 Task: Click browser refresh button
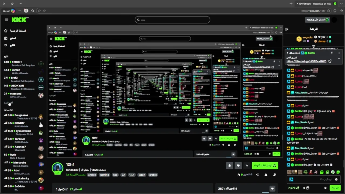[x=335, y=11]
